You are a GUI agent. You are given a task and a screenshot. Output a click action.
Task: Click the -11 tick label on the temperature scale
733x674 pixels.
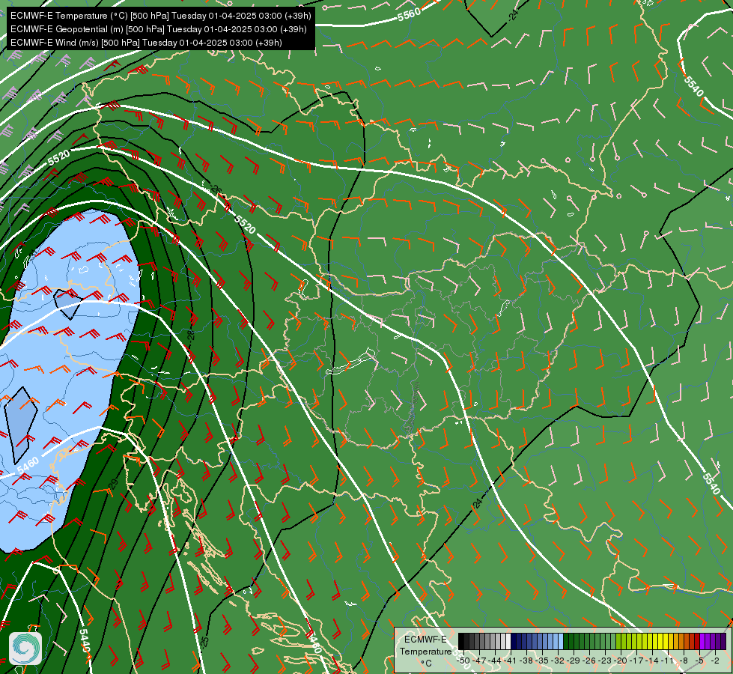[668, 661]
